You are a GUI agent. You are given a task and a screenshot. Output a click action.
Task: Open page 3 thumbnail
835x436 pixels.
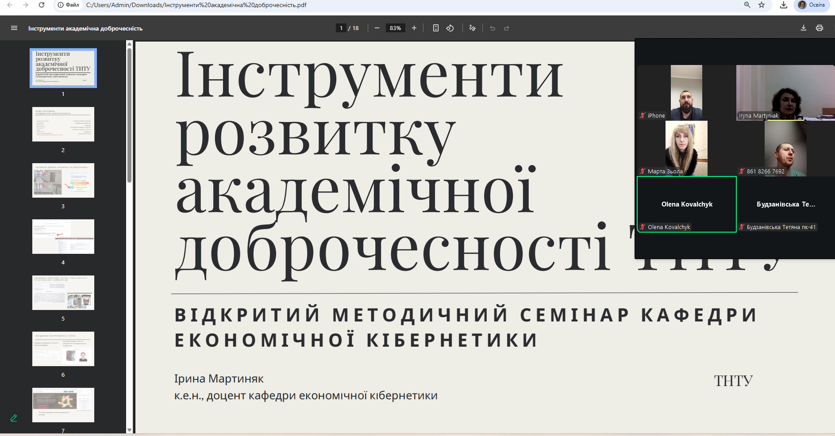point(63,180)
